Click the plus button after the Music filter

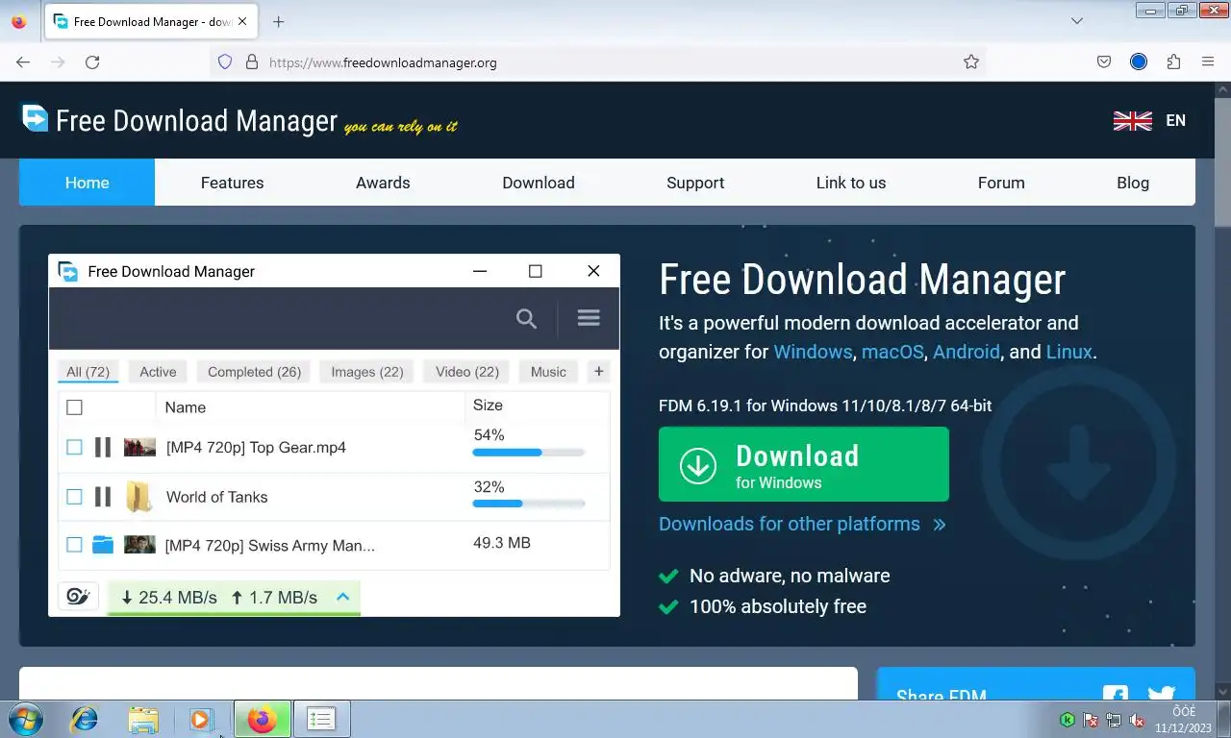pyautogui.click(x=598, y=372)
